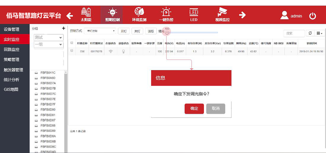Viewport: 326px width, 153px height.
Task: Click the update time 2019-01-24 19:59:50
Action: coord(311,51)
